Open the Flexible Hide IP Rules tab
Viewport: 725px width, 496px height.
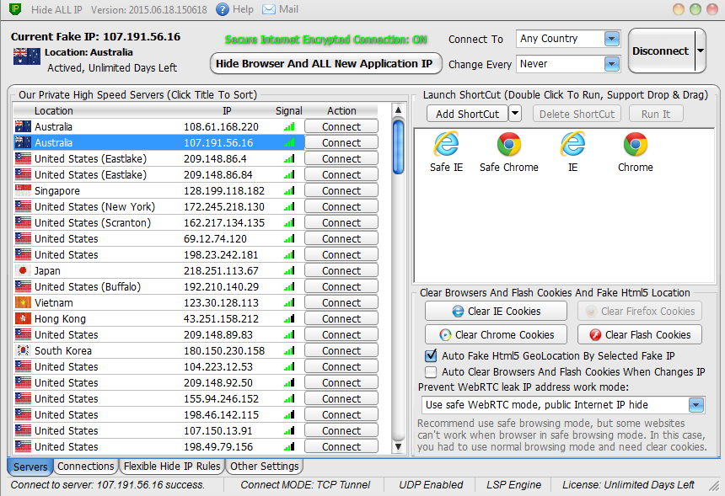pyautogui.click(x=172, y=467)
